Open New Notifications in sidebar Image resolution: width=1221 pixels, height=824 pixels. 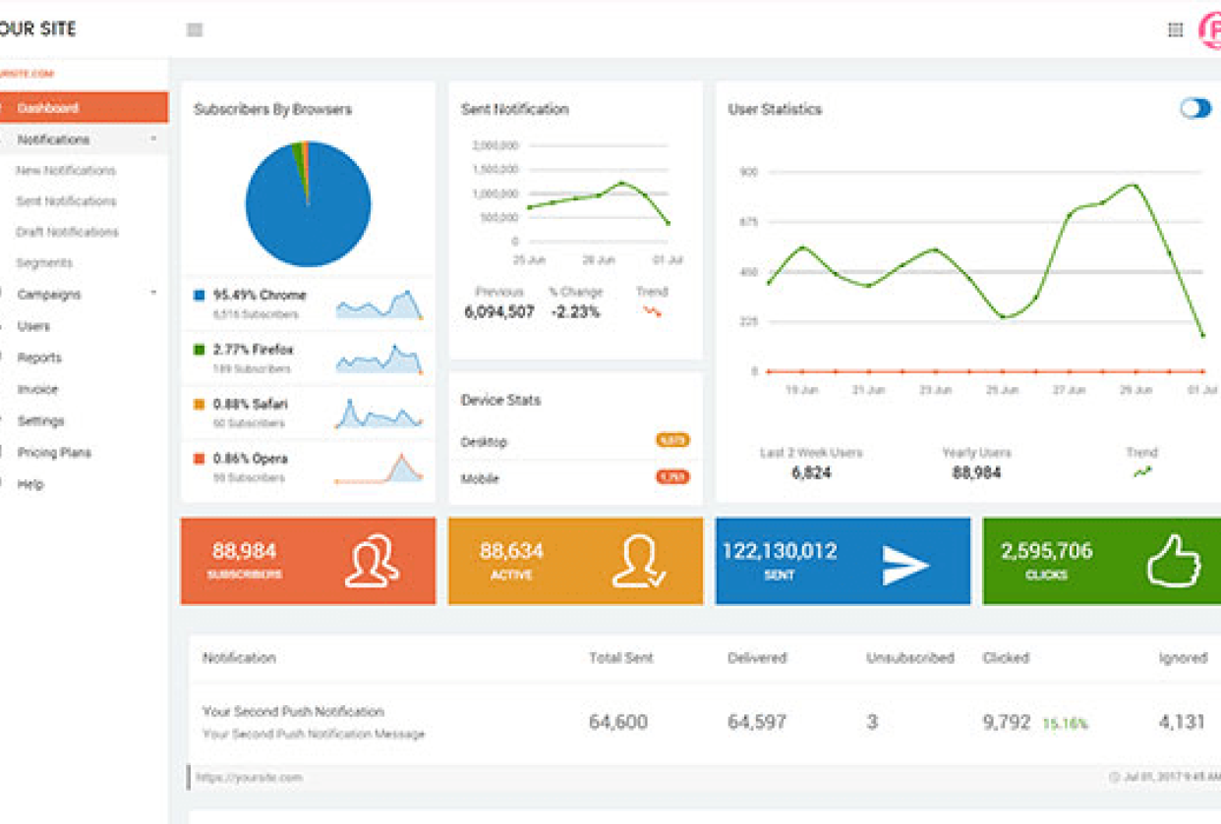pyautogui.click(x=66, y=171)
